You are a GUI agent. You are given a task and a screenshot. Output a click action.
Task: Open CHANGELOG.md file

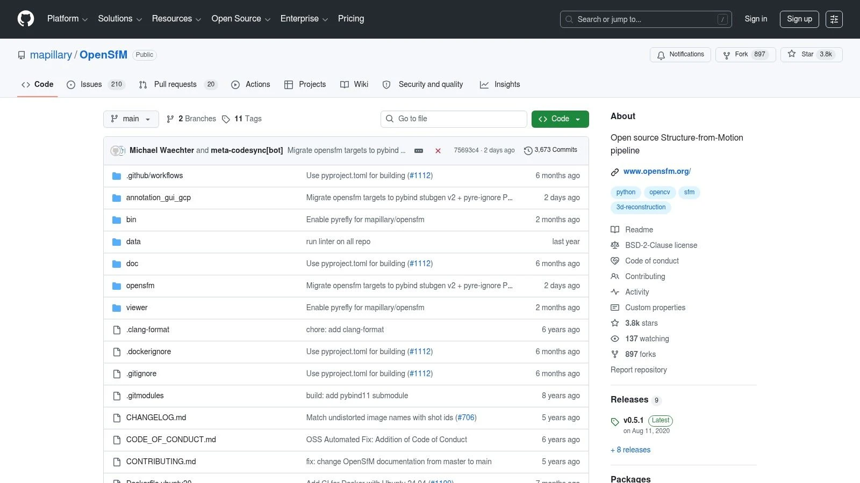point(156,418)
